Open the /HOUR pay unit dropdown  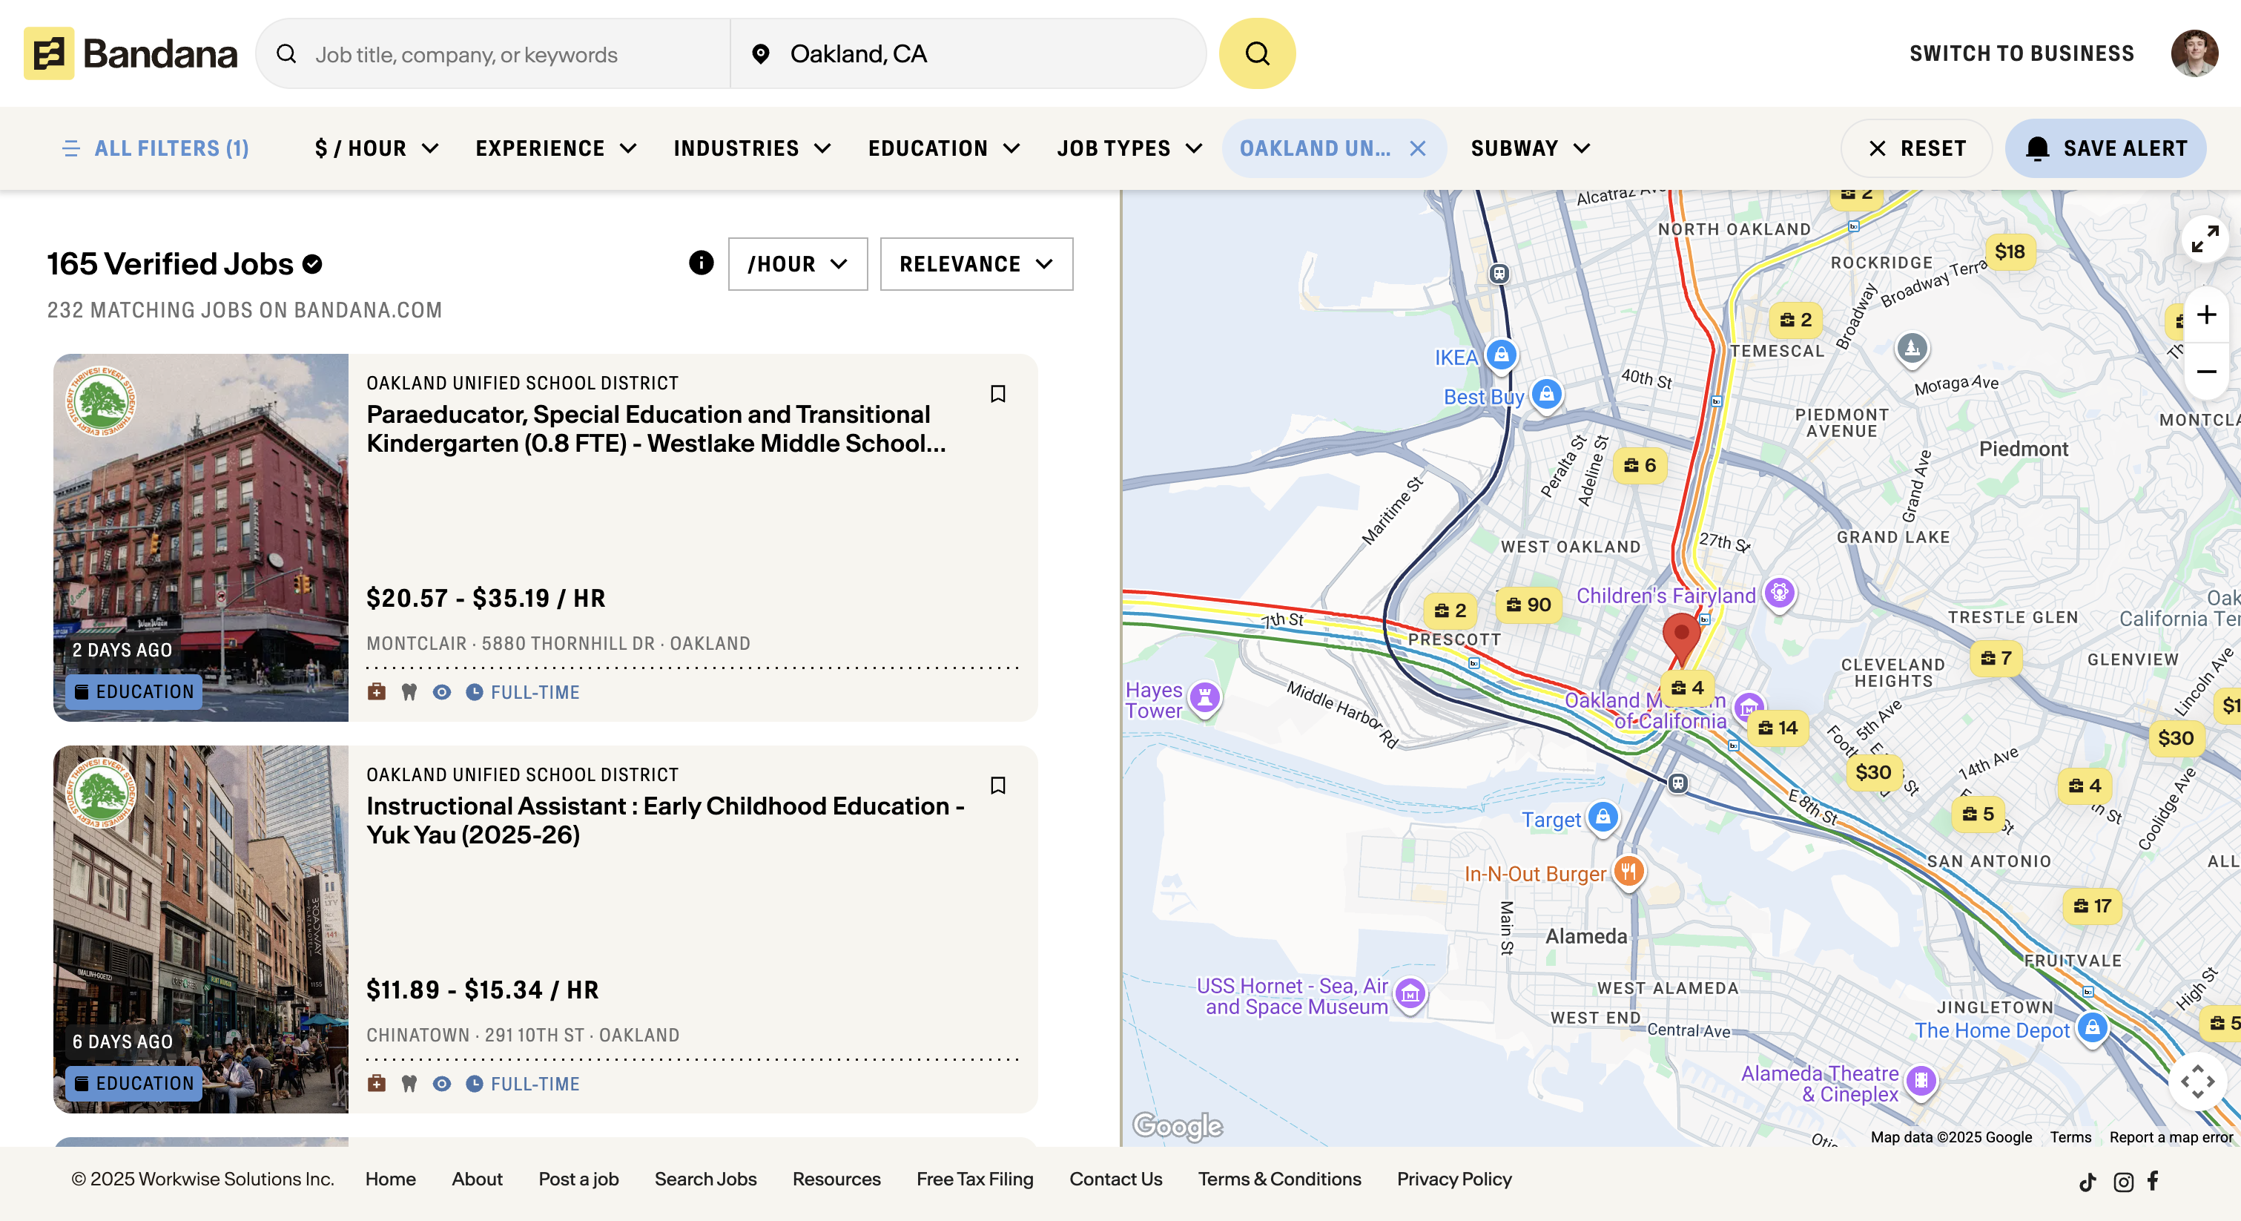[x=797, y=263]
